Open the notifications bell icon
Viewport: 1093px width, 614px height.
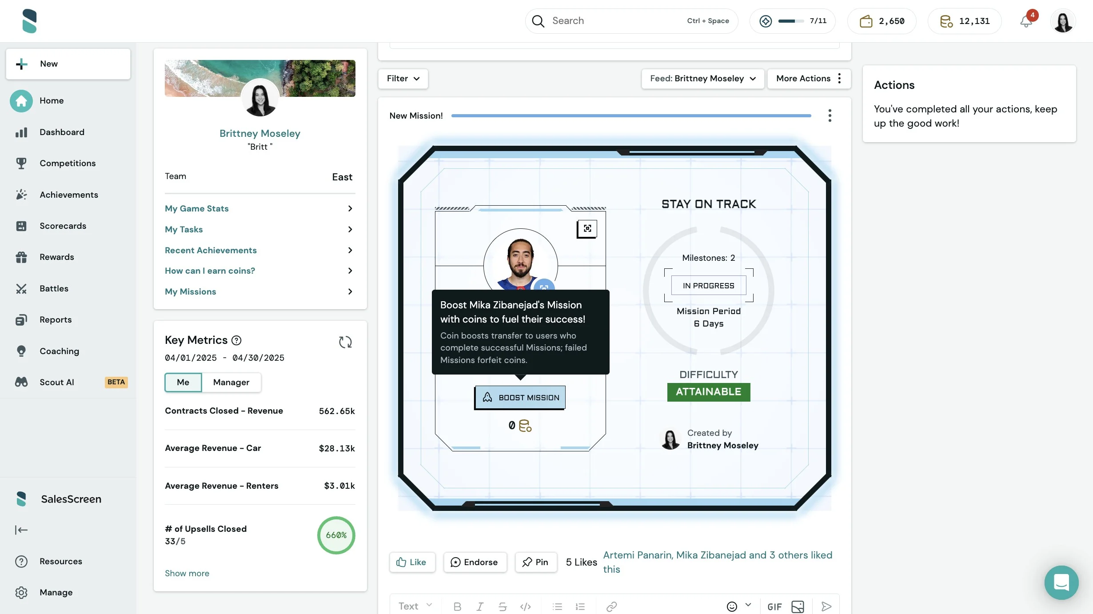tap(1026, 21)
